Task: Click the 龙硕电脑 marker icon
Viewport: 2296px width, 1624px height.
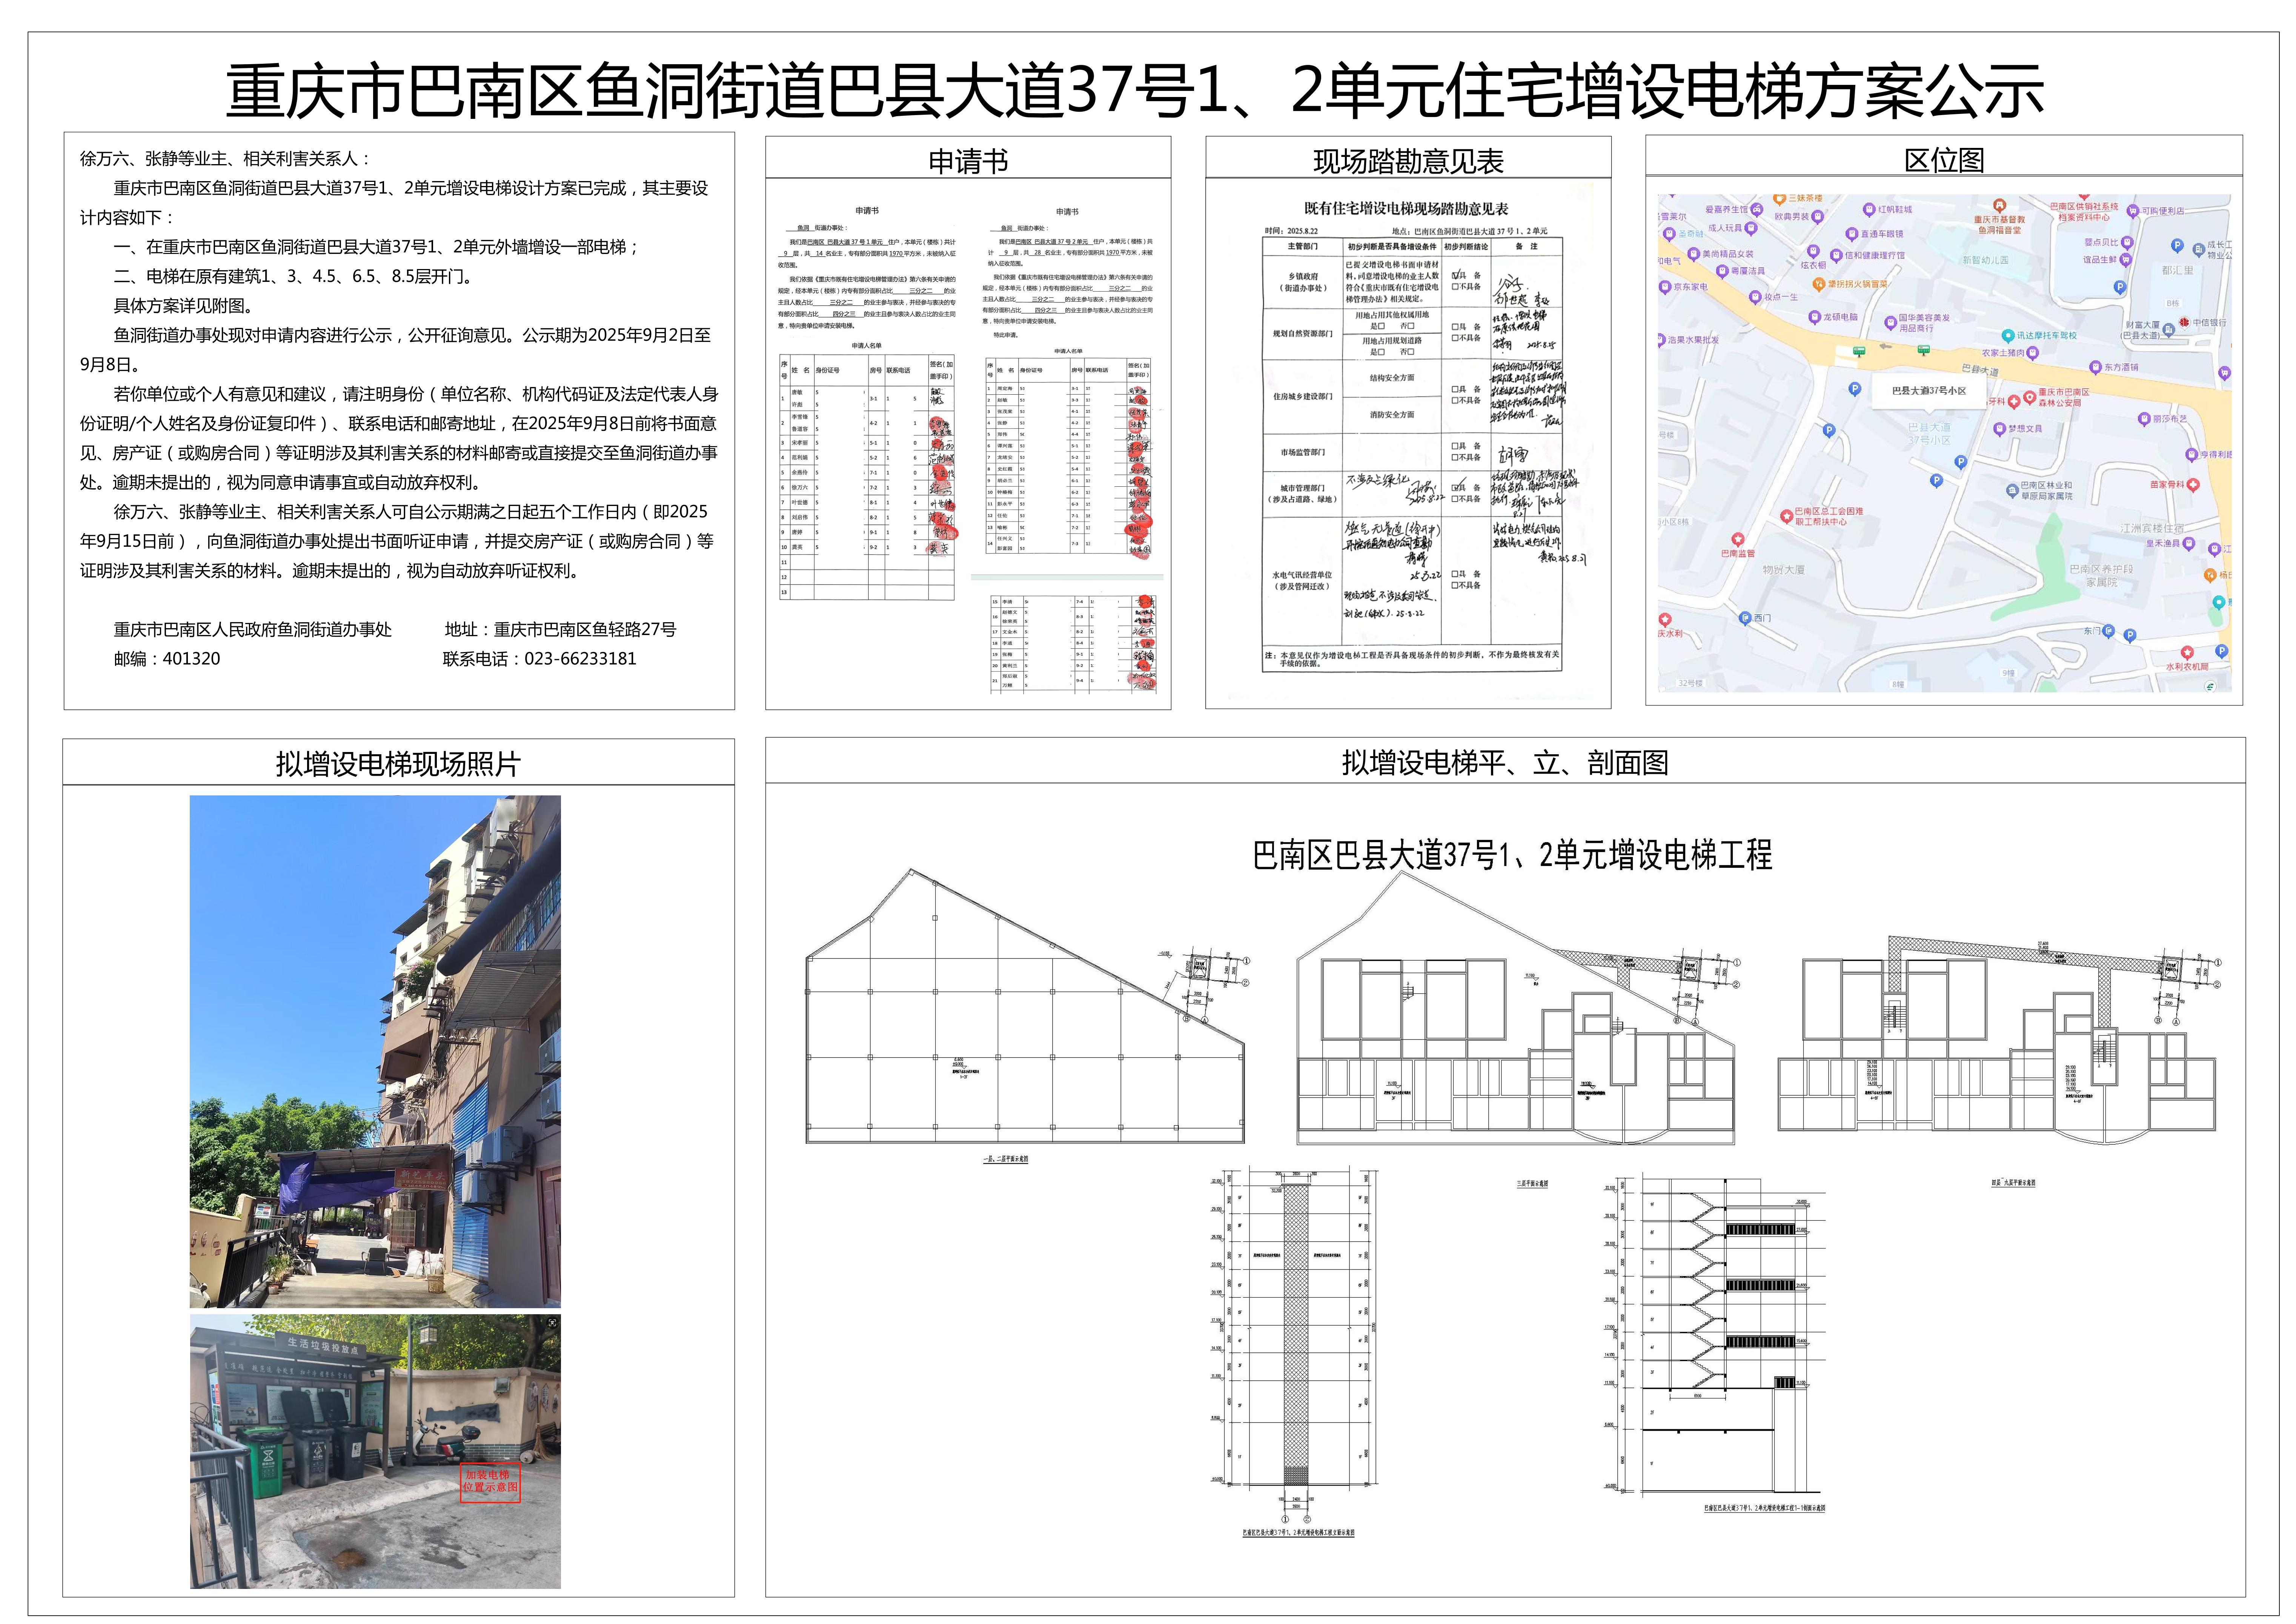Action: [1815, 317]
